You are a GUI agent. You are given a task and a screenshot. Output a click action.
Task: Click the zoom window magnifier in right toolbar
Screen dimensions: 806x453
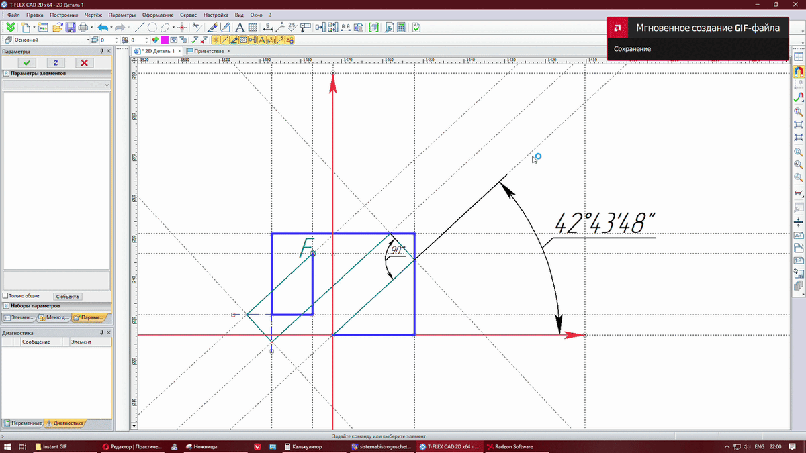click(799, 111)
